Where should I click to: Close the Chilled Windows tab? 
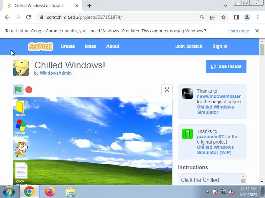[77, 6]
